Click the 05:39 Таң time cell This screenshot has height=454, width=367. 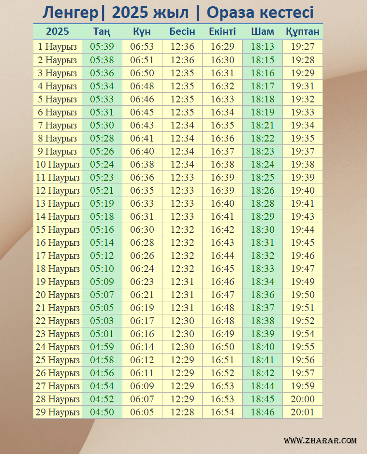pyautogui.click(x=102, y=47)
